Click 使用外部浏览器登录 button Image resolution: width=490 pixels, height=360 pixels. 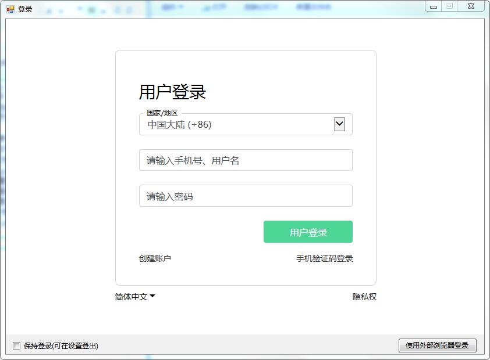[438, 345]
